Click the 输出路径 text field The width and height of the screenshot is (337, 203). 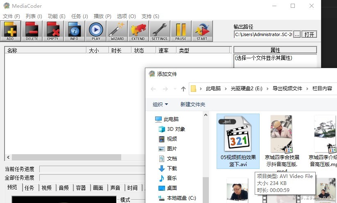pyautogui.click(x=263, y=34)
